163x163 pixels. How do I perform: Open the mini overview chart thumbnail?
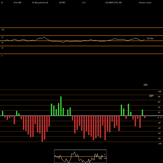tap(81, 156)
